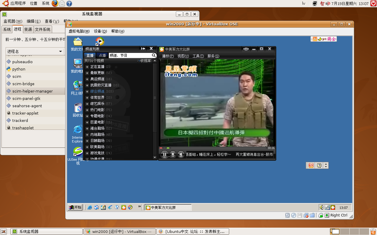This screenshot has width=377, height=235.
Task: Expand 最新更新 channel category
Action: pos(87,73)
